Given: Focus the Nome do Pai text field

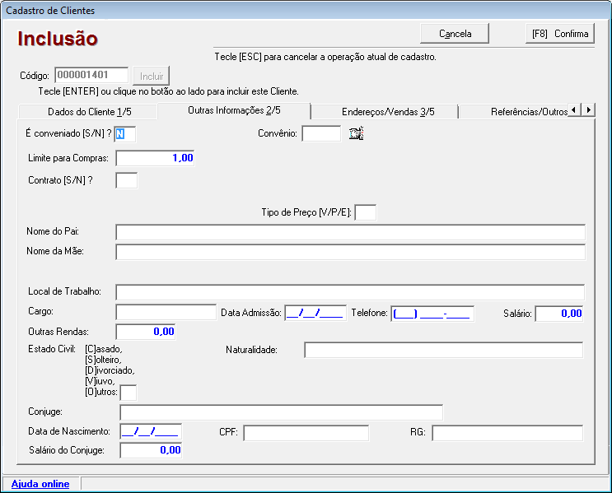Looking at the screenshot, I should pyautogui.click(x=350, y=232).
